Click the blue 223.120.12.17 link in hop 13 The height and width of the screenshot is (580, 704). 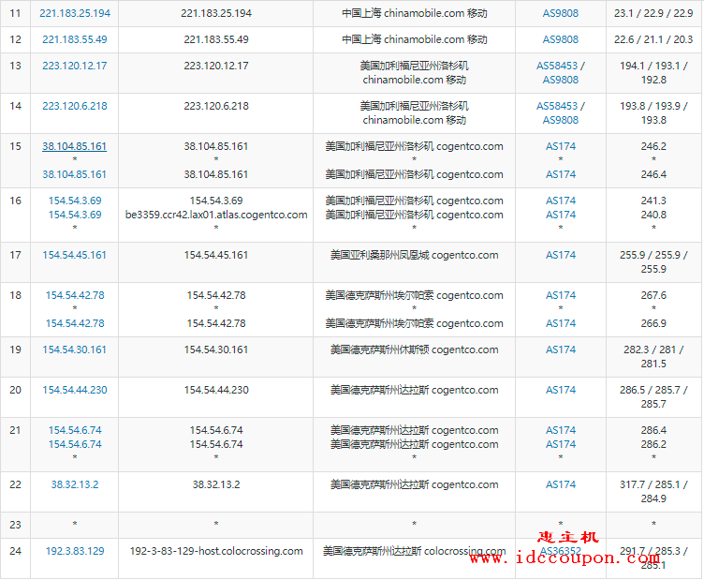pyautogui.click(x=75, y=66)
